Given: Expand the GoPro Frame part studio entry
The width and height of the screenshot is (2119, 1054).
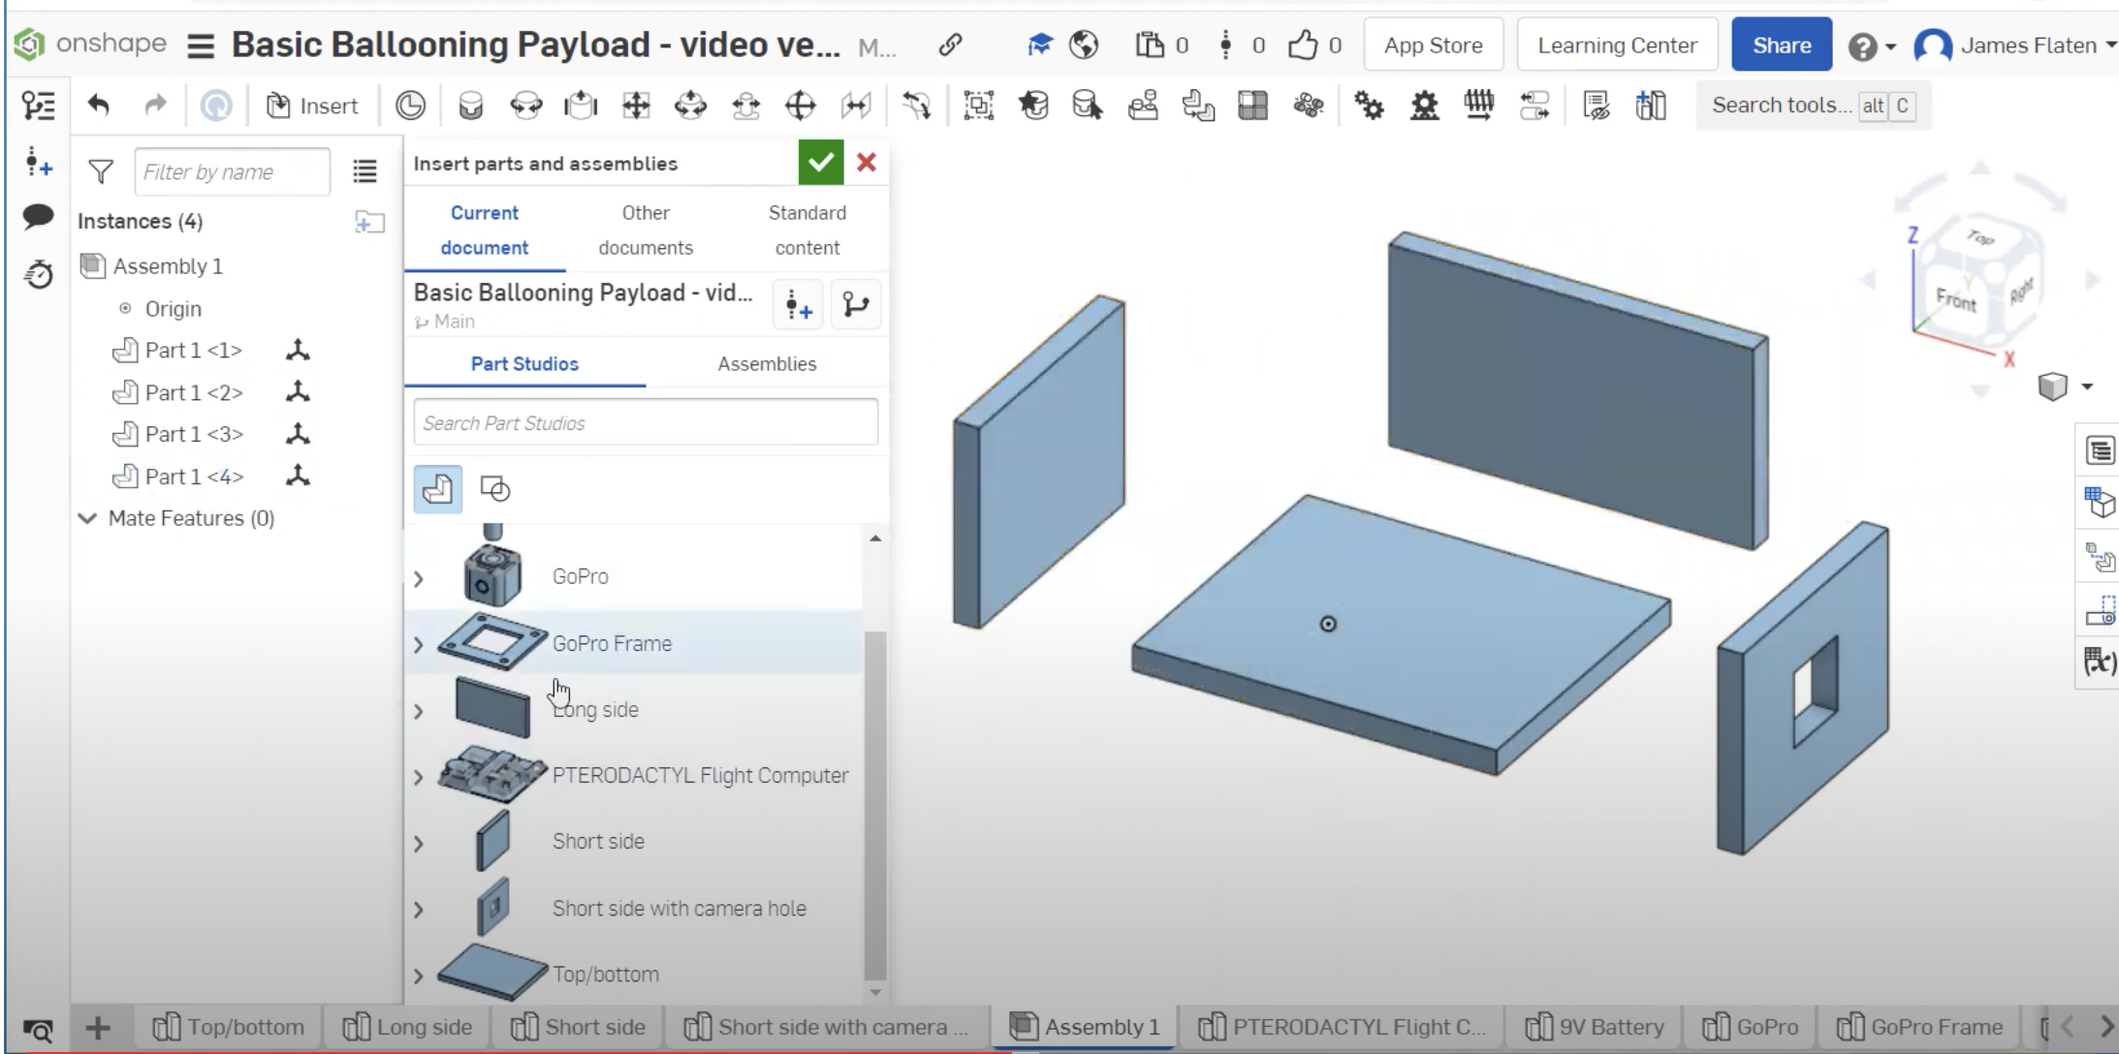Looking at the screenshot, I should [x=419, y=644].
